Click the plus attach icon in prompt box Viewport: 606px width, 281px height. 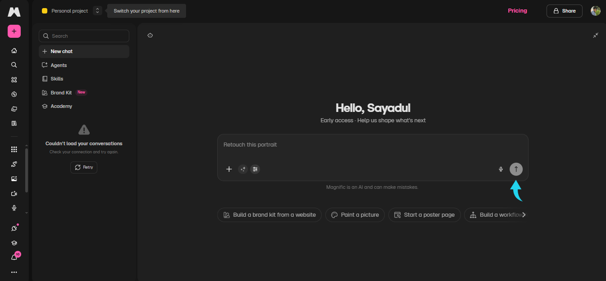[229, 169]
